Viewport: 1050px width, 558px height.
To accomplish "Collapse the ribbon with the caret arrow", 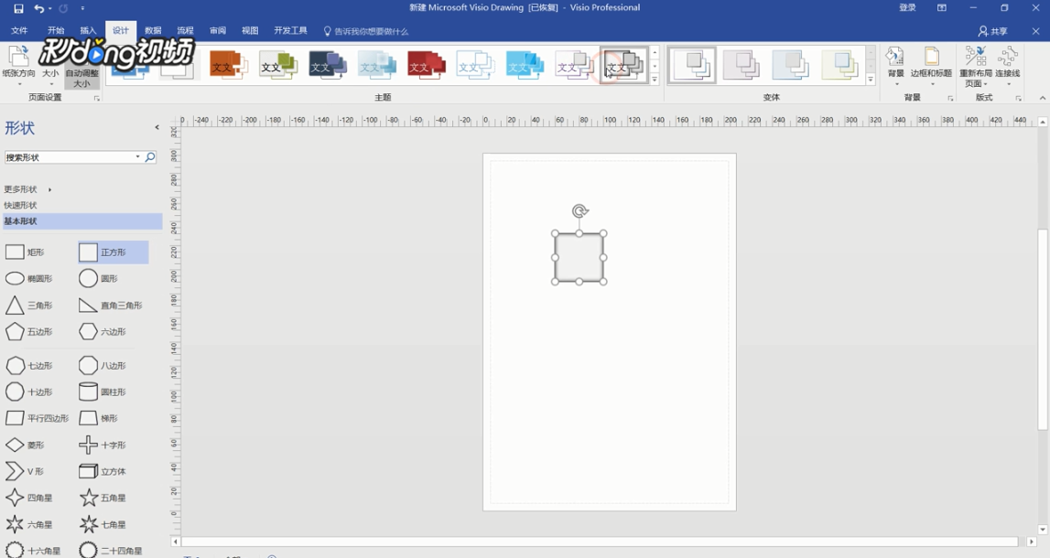I will tap(1042, 99).
